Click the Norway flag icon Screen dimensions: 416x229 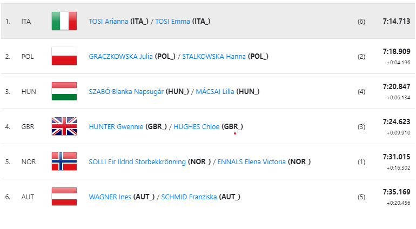(64, 161)
